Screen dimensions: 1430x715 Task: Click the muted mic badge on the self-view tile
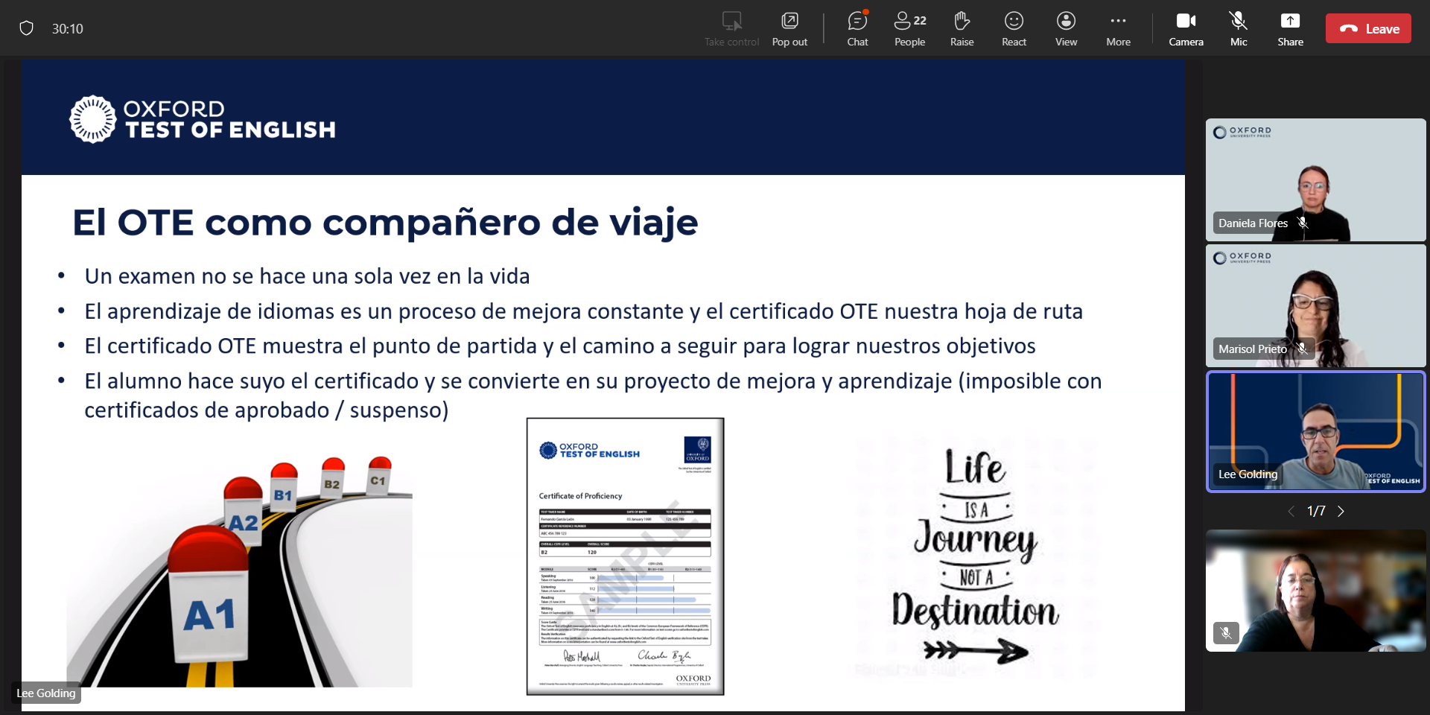click(1226, 633)
